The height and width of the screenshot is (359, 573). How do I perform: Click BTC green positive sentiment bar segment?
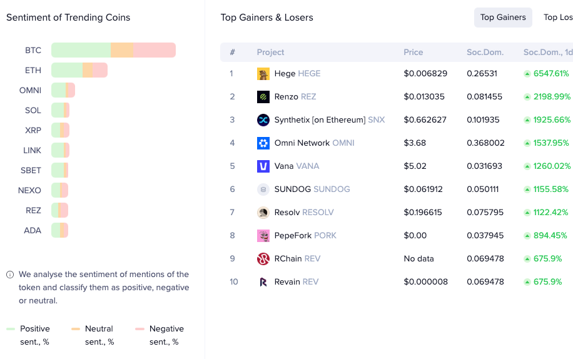(x=81, y=50)
